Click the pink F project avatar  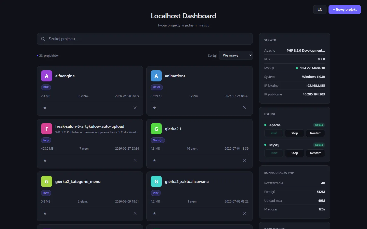point(47,129)
